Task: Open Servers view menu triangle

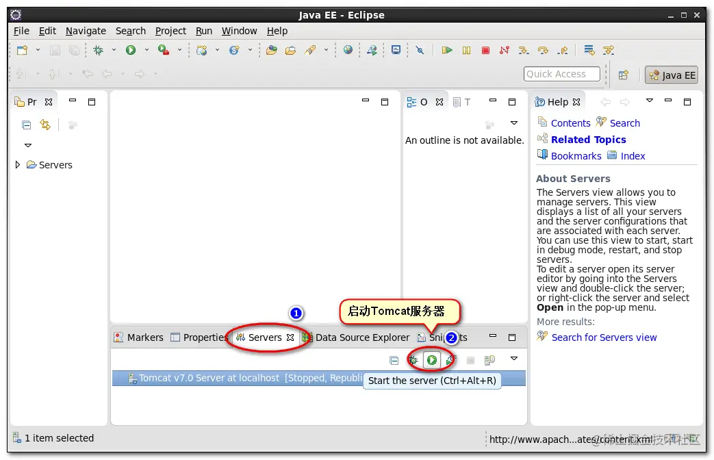Action: pyautogui.click(x=514, y=359)
